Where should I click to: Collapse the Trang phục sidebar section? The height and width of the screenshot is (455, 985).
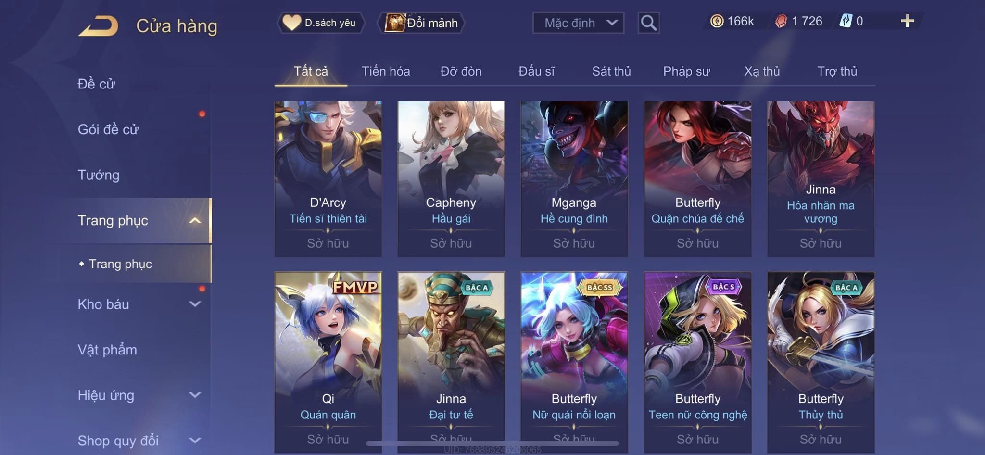pyautogui.click(x=195, y=220)
